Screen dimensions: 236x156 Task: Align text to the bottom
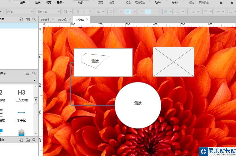[x=154, y=12]
